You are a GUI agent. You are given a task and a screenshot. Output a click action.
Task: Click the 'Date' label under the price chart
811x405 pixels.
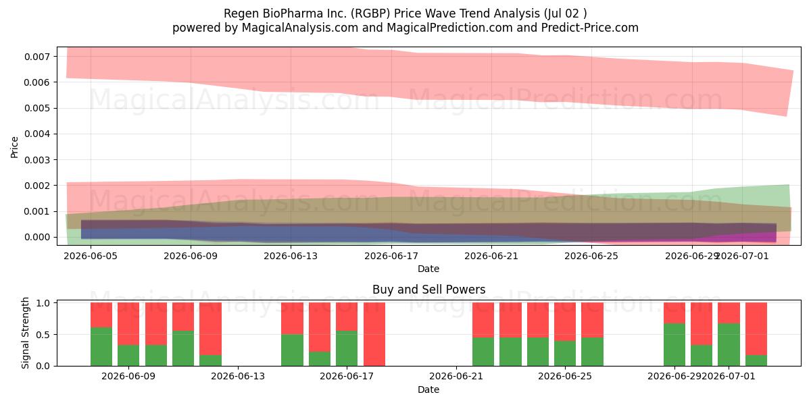(428, 269)
